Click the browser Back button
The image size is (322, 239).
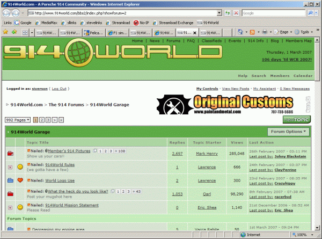(8, 13)
